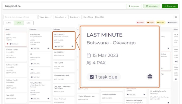Open View tasks

point(152,6)
